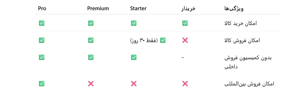The height and width of the screenshot is (100, 306).
Task: Click the red cross under خریدار for امکان فروش کالا
Action: pos(185,40)
